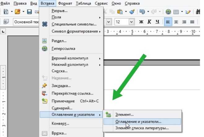Toggle italic with К button
The height and width of the screenshot is (137, 204).
(x=149, y=22)
